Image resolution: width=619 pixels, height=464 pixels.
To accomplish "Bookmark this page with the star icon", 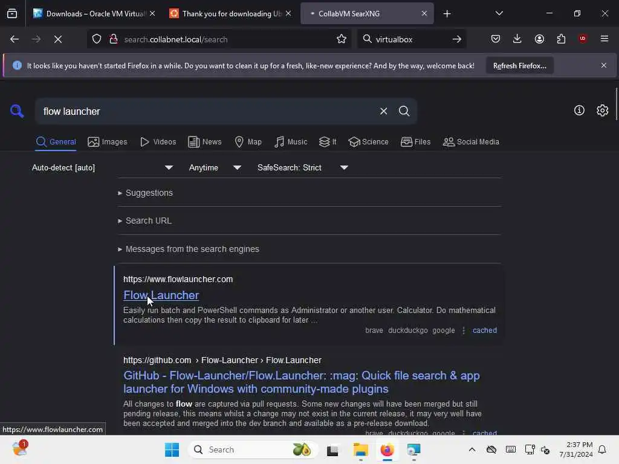I will point(342,39).
